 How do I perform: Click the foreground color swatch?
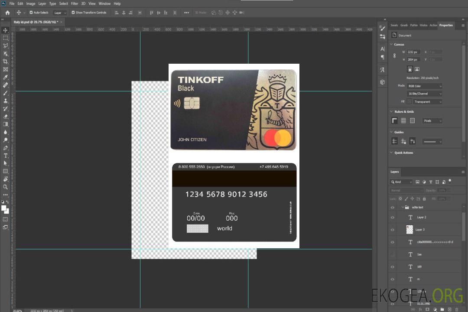point(4,208)
